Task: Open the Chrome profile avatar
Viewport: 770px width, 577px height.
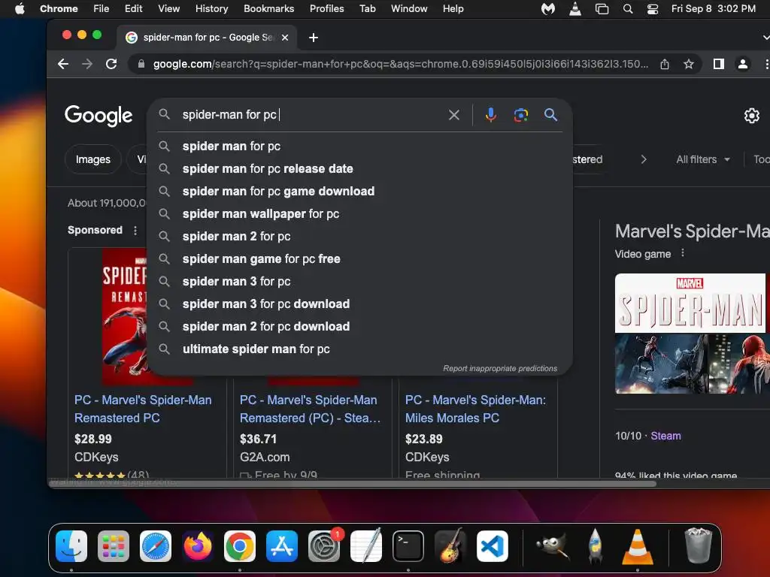Action: pos(742,64)
